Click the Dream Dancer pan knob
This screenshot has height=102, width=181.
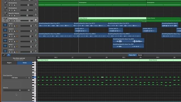(36, 20)
